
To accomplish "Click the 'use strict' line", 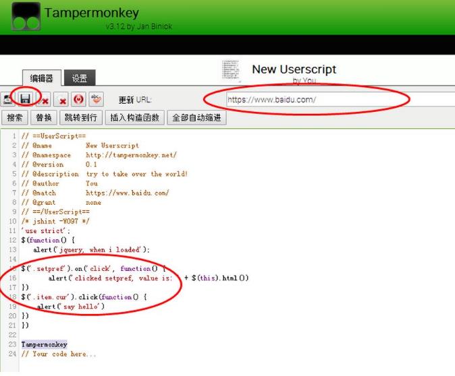I will coord(45,231).
